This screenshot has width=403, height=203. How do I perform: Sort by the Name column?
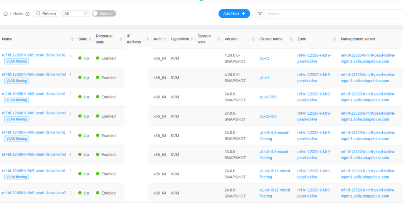(x=72, y=39)
